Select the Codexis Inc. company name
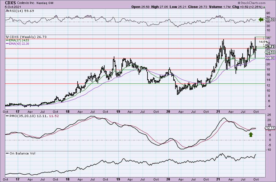 pos(25,3)
